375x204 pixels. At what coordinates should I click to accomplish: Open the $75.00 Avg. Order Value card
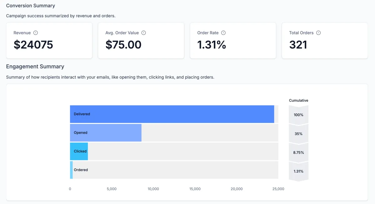[x=141, y=40]
